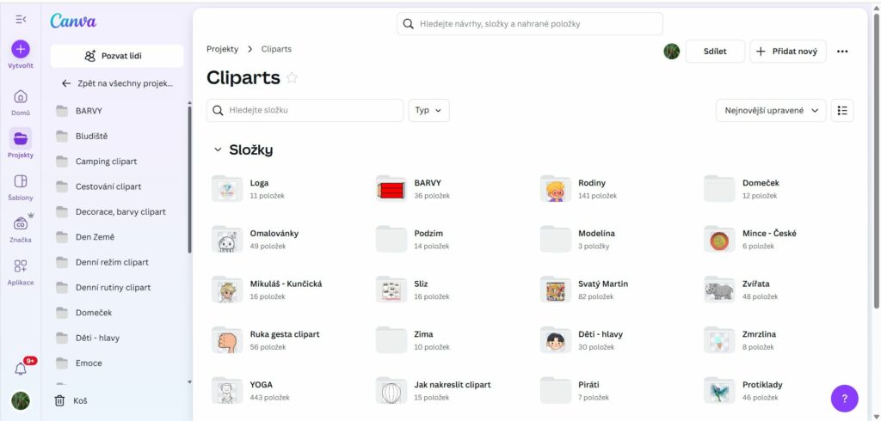Image resolution: width=881 pixels, height=421 pixels.
Task: Open the Typ filter dropdown
Action: (428, 111)
